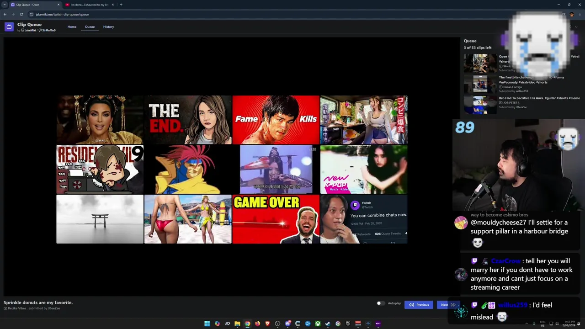Reload the Clip Queue page
Image resolution: width=585 pixels, height=329 pixels.
[21, 14]
